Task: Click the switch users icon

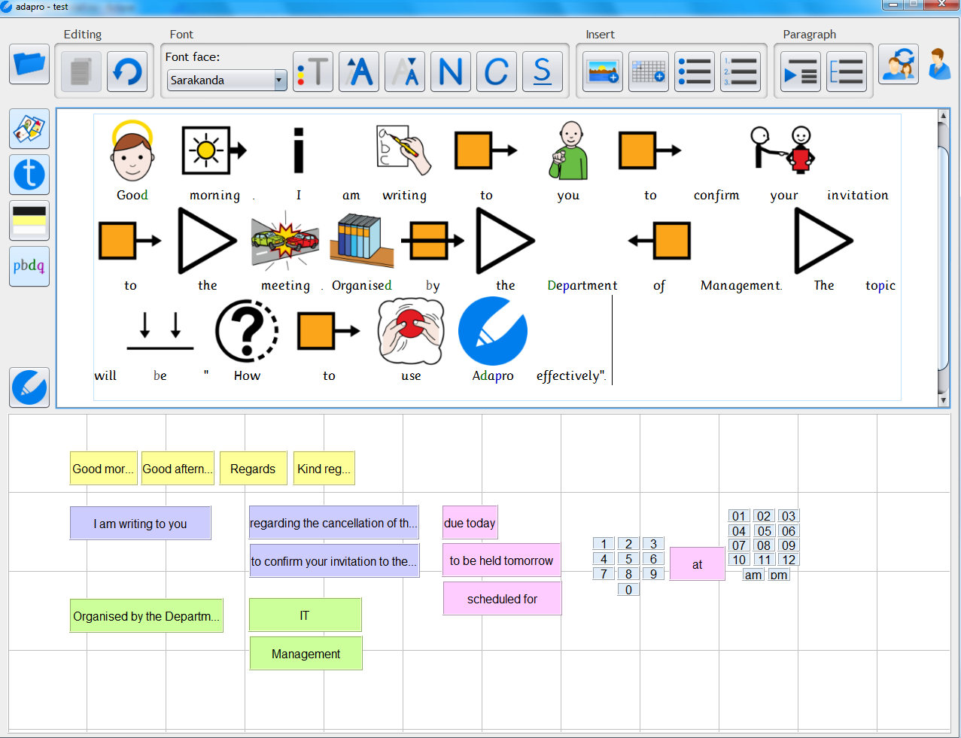Action: [x=899, y=64]
